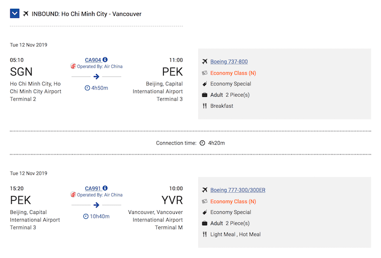The image size is (381, 258).
Task: Click the meal icon beside Light Meal
Action: (x=205, y=235)
